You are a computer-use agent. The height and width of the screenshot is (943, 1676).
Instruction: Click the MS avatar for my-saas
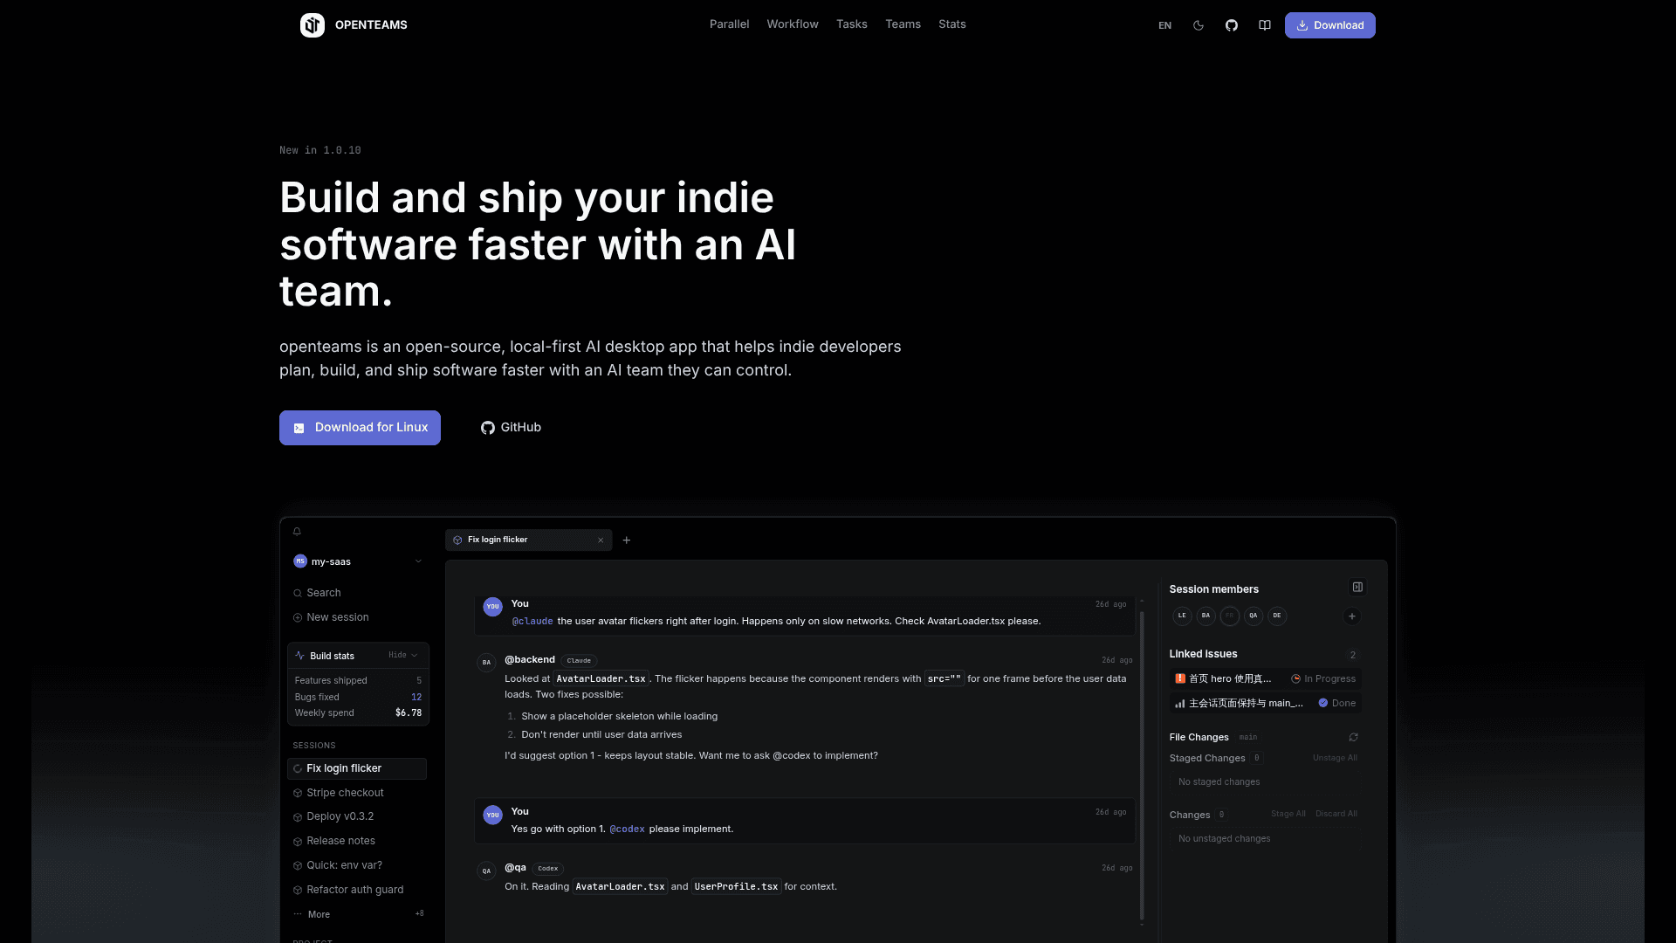click(x=300, y=561)
